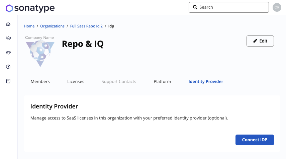Screen dimensions: 286x159
Task: Click the Idp breadcrumb text
Action: 111,26
